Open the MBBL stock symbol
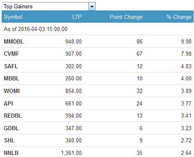The height and width of the screenshot is (157, 194). [x=11, y=78]
